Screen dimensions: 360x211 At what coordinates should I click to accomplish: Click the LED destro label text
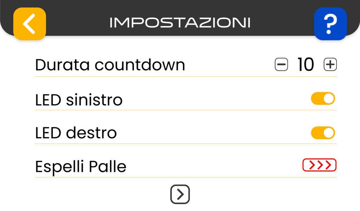(x=76, y=133)
